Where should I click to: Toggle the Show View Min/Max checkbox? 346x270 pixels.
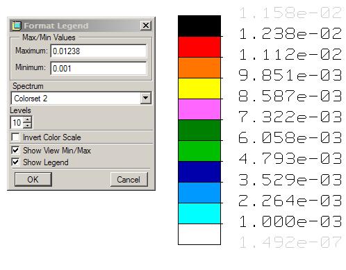tap(15, 151)
